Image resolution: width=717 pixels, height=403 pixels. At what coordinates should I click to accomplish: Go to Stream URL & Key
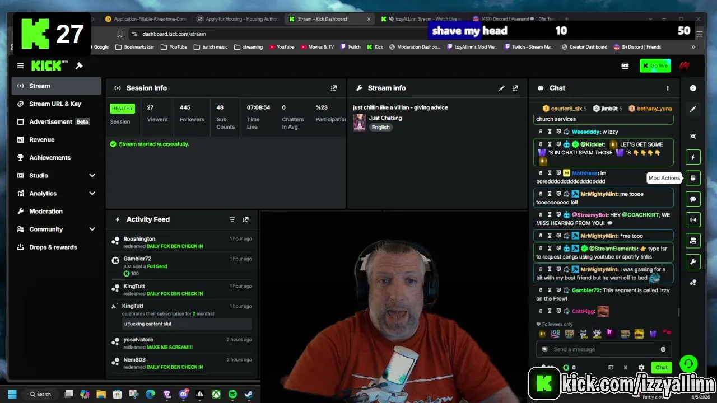pyautogui.click(x=57, y=104)
